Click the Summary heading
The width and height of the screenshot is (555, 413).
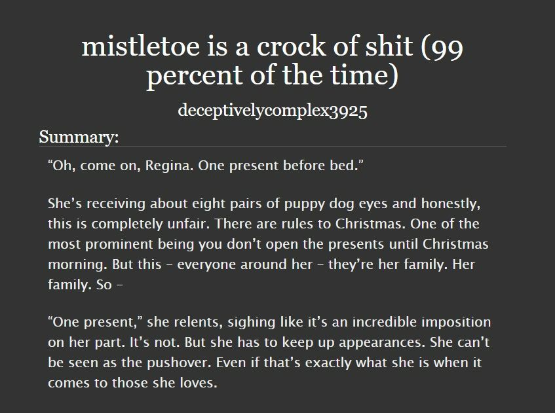79,137
